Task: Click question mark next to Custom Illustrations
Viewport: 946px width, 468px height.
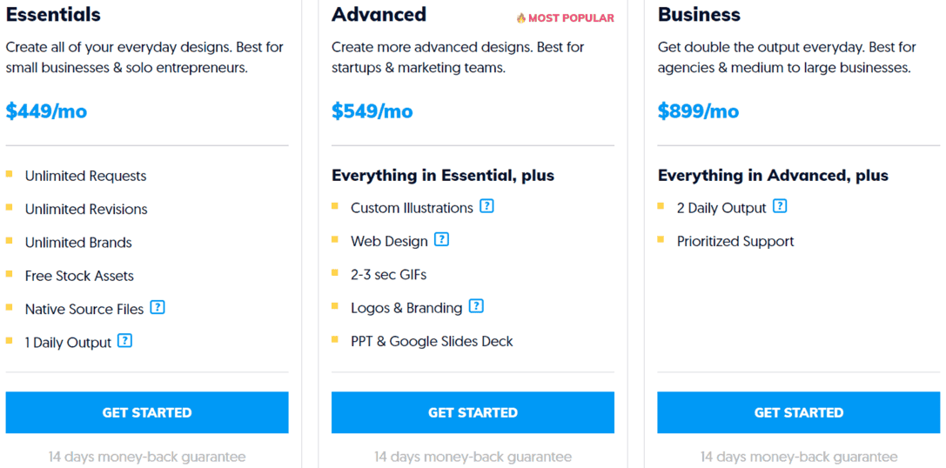Action: coord(486,206)
